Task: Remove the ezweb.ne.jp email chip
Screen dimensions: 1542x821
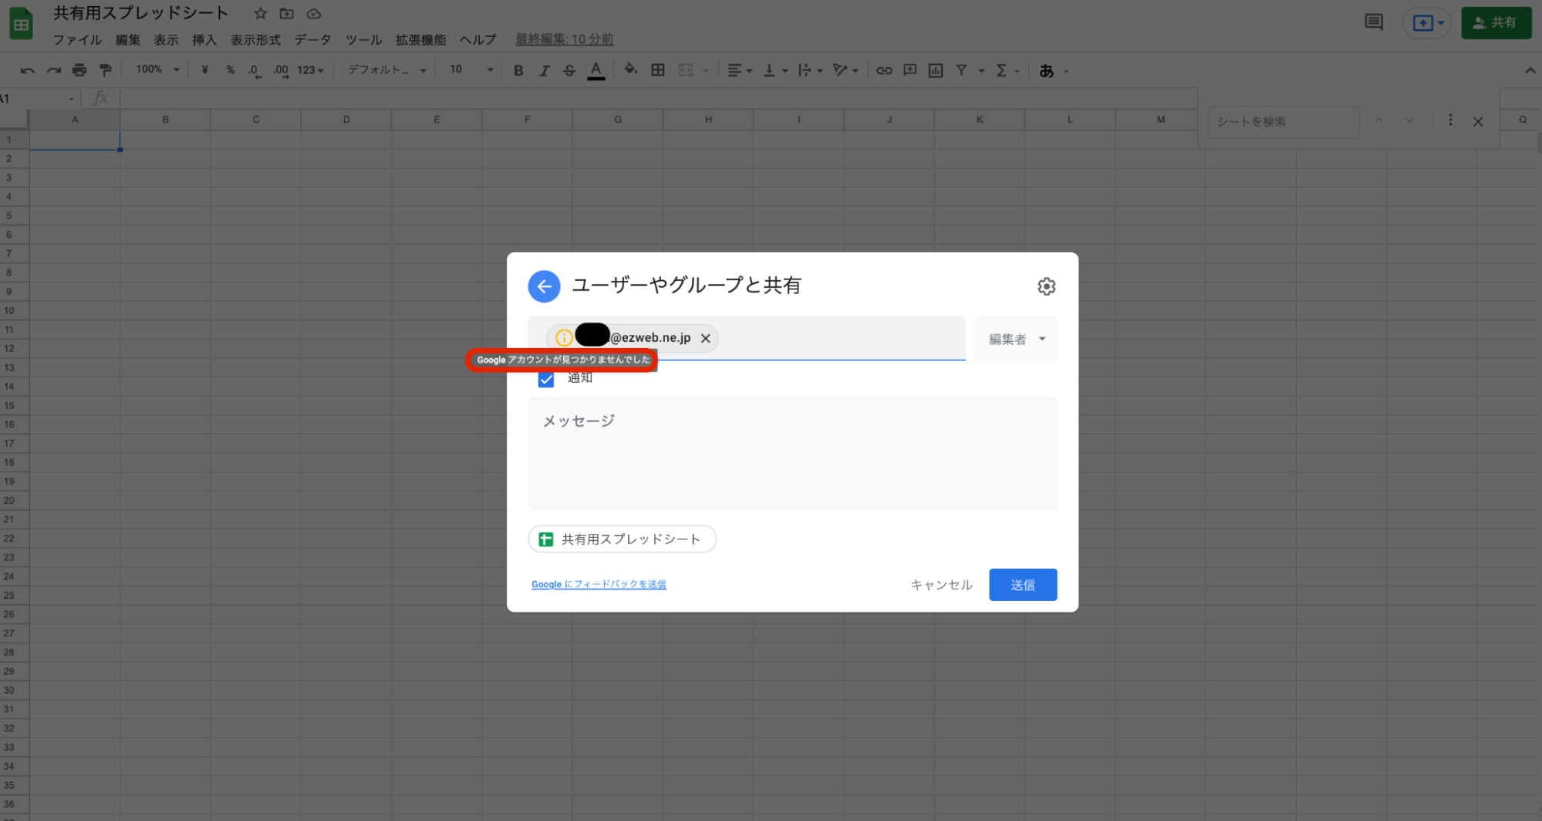Action: [705, 338]
